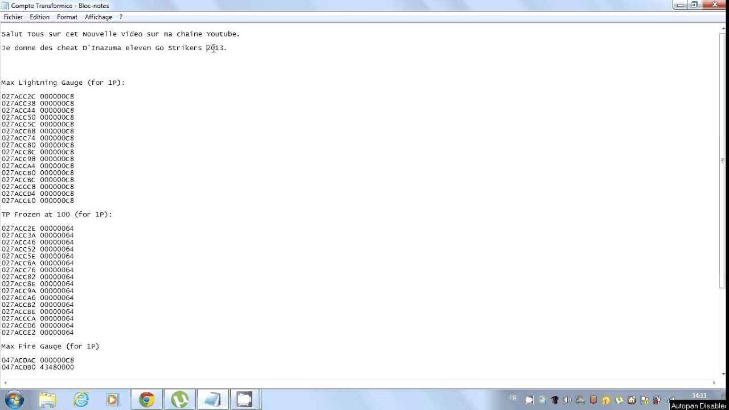Open the volume speaker tray icon
This screenshot has width=729, height=410.
pos(567,400)
